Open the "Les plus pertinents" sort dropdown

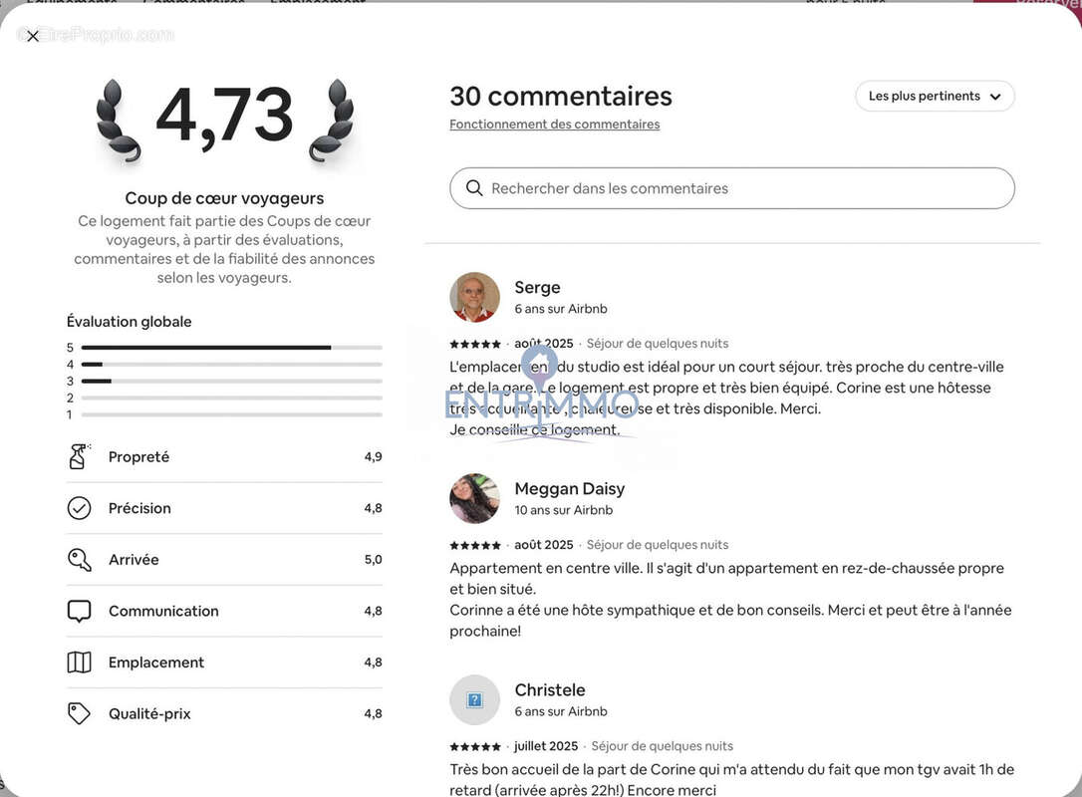point(924,97)
